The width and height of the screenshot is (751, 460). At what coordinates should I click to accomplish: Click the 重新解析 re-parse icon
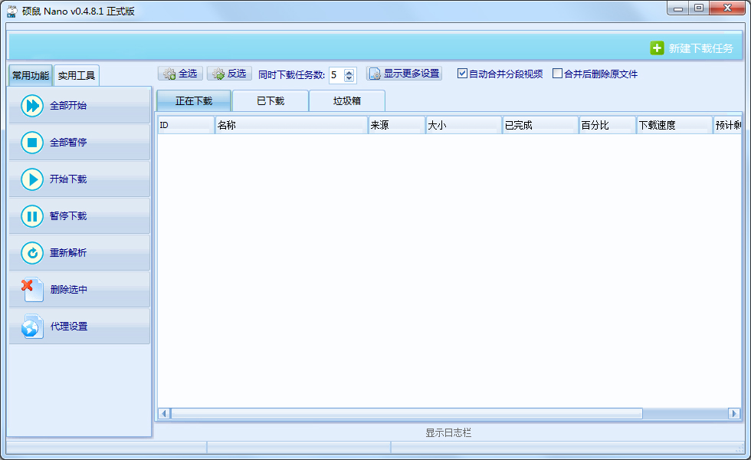point(31,253)
